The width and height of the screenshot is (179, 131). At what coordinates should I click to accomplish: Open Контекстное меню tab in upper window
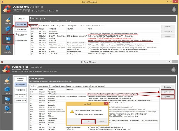point(98,26)
